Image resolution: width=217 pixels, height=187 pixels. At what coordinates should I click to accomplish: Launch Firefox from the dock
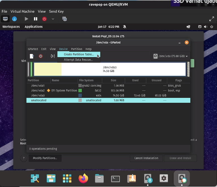click(83, 178)
